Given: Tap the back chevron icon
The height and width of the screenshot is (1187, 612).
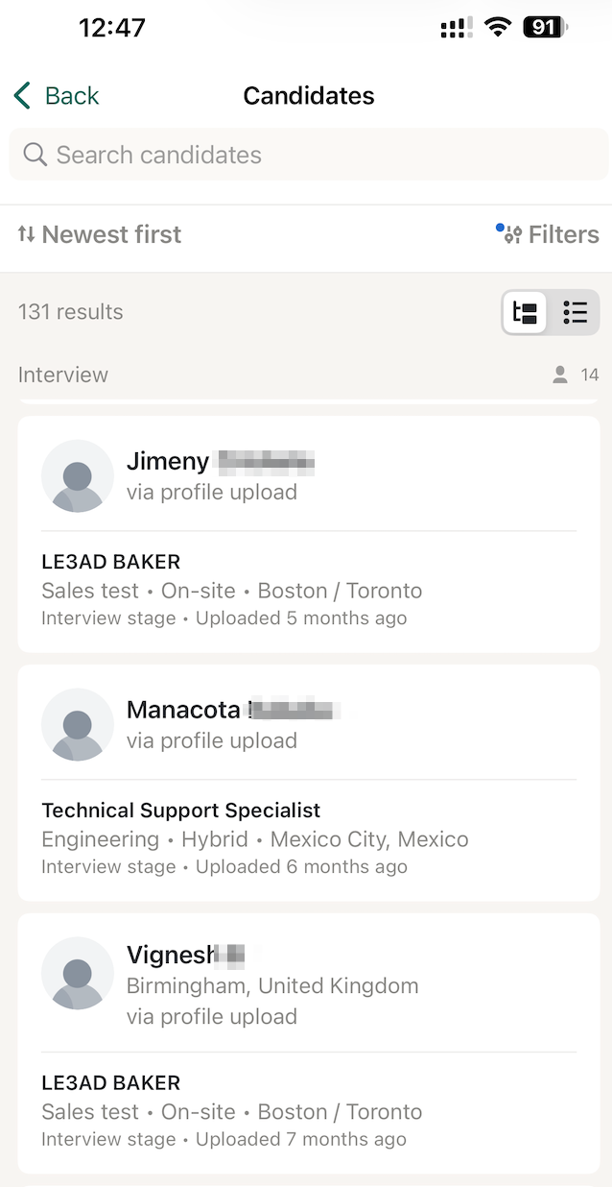Looking at the screenshot, I should pos(23,95).
